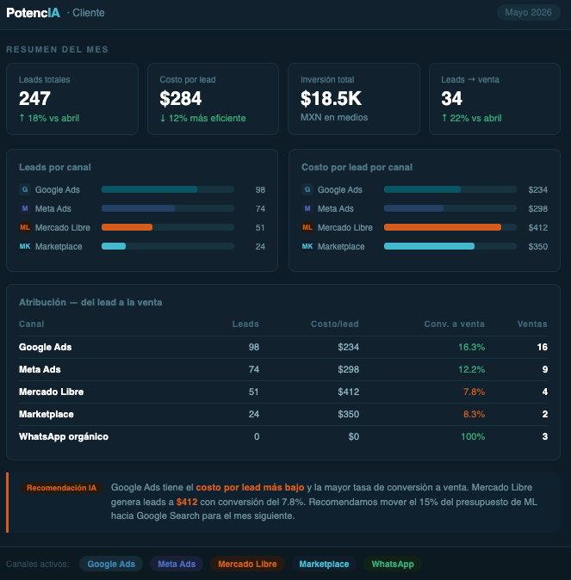The height and width of the screenshot is (580, 571).
Task: Click "MXN en medios" caption
Action: point(334,117)
